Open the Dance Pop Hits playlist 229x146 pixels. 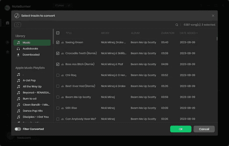(x=32, y=111)
